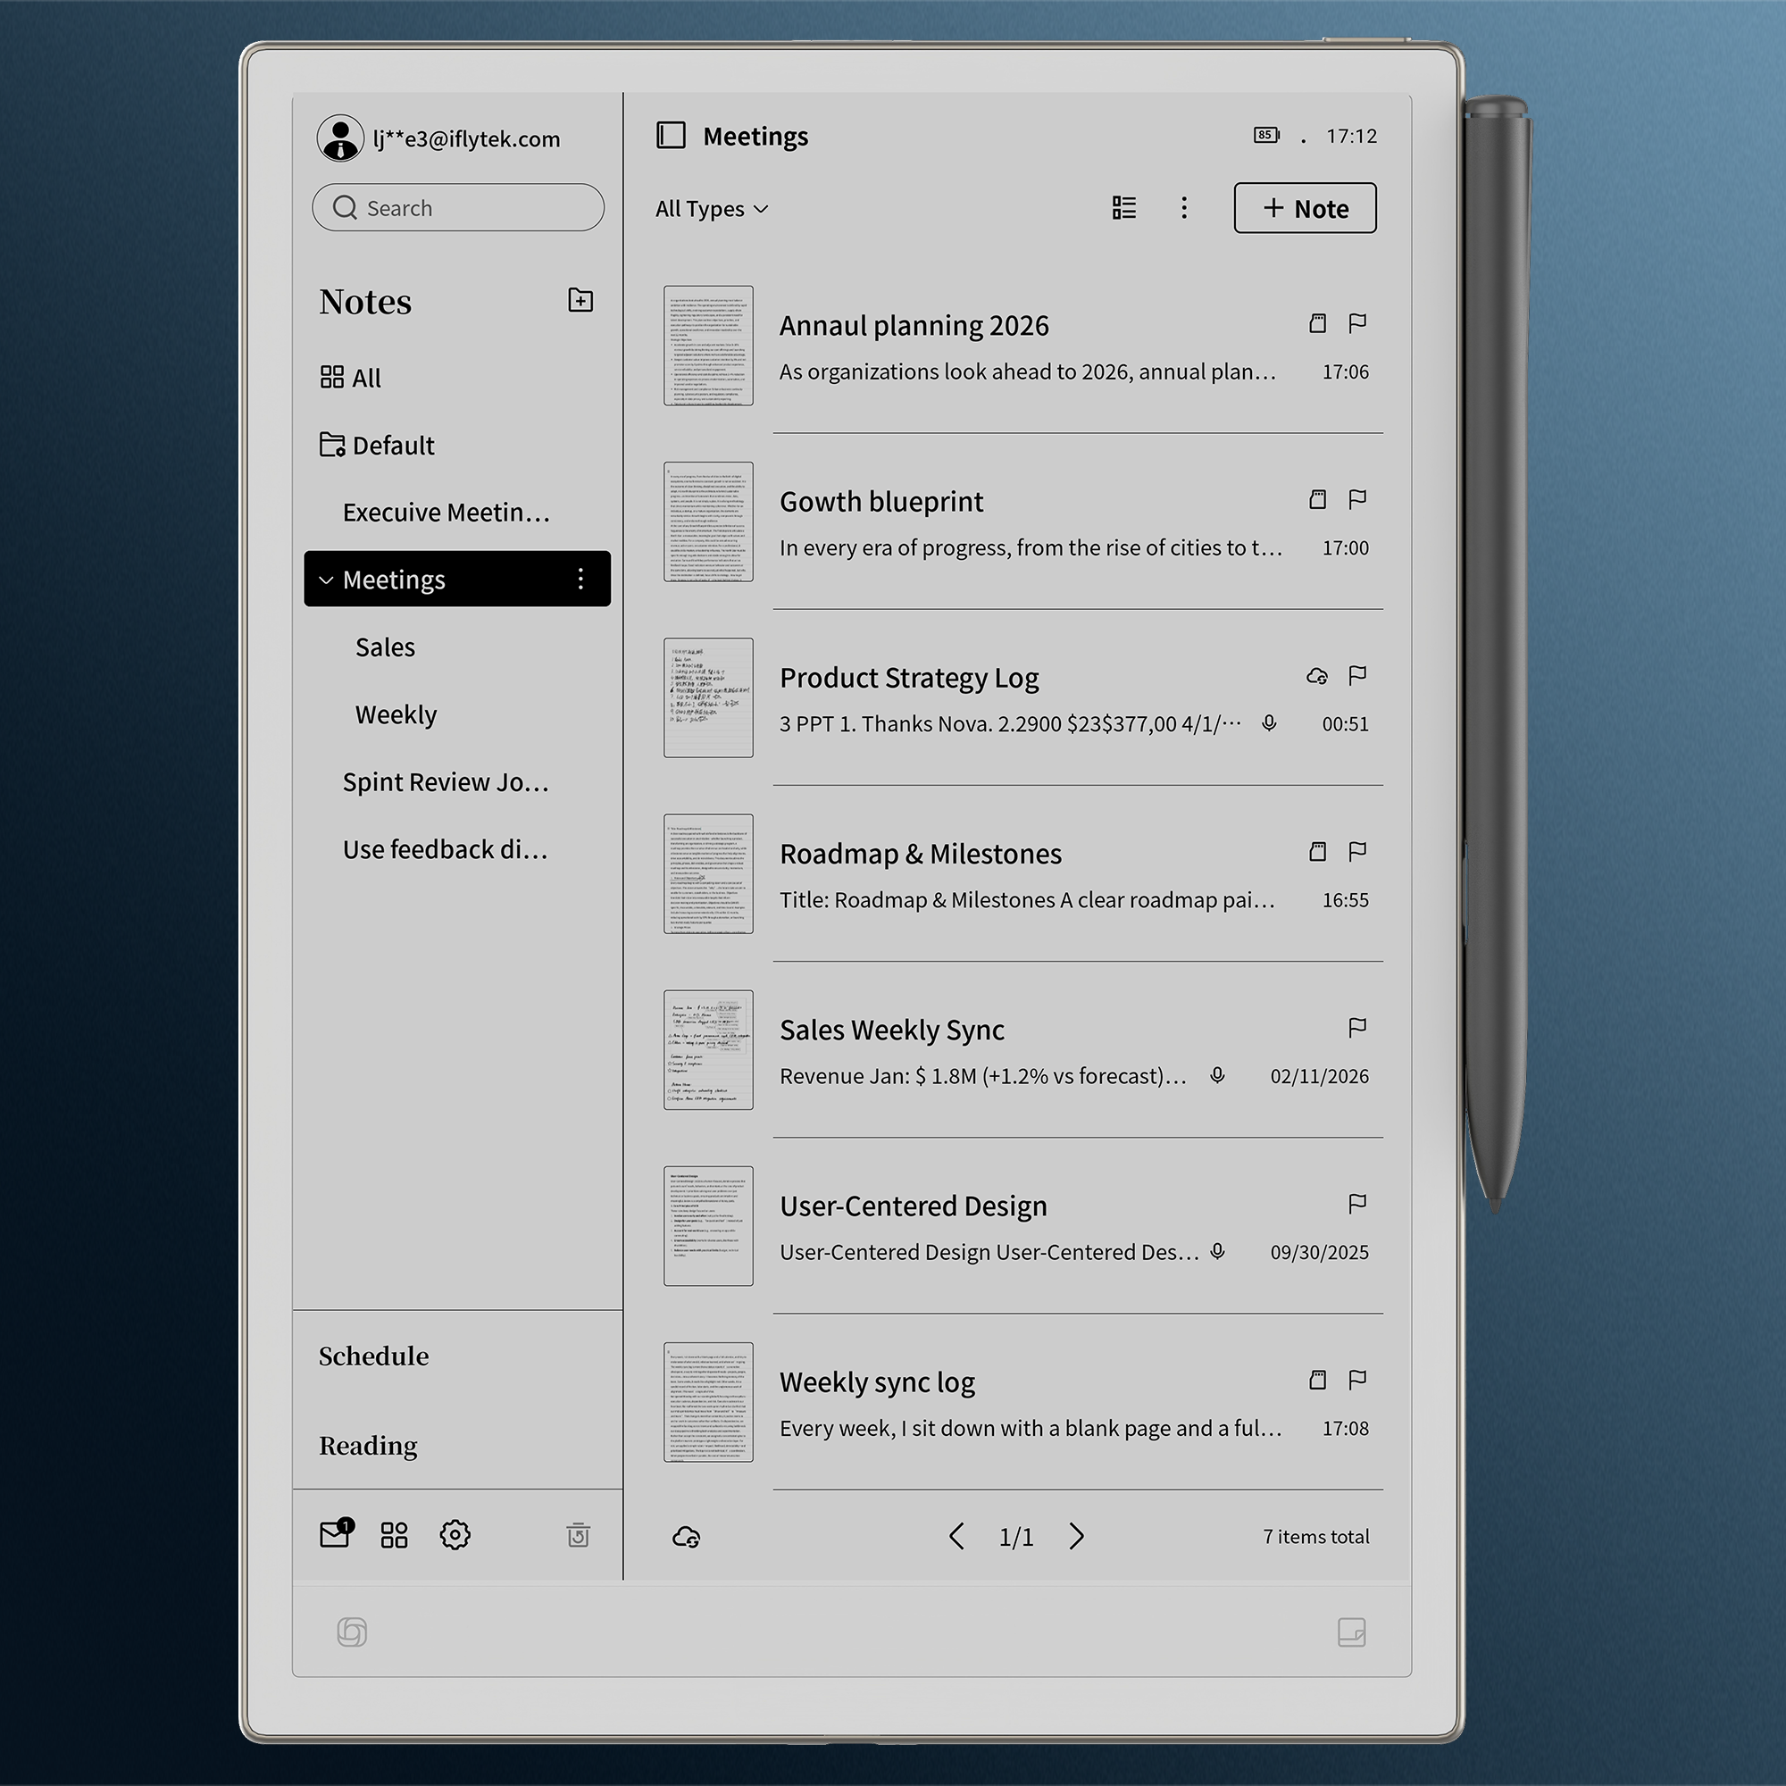Open the apps grid icon in sidebar footer
This screenshot has height=1786, width=1786.
394,1535
